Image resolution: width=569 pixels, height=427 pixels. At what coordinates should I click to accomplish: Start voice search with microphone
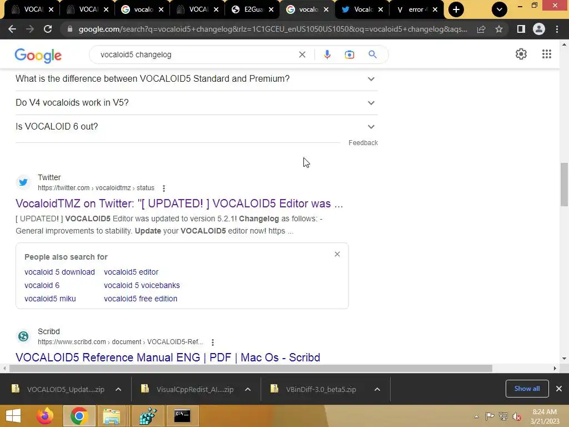(x=327, y=54)
